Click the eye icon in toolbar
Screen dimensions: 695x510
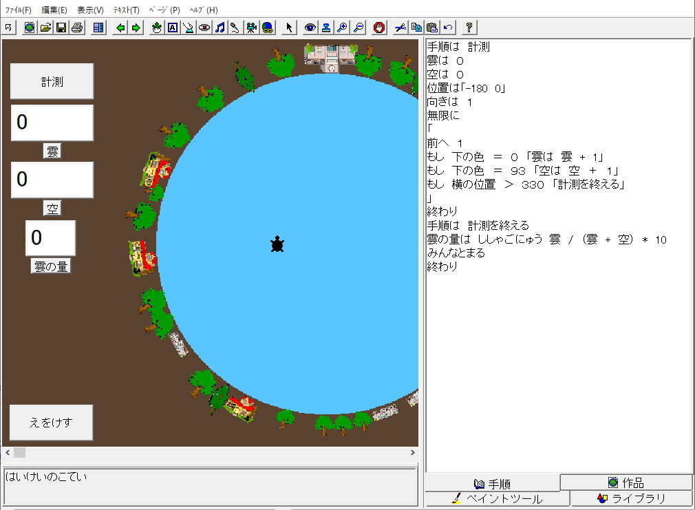point(310,28)
